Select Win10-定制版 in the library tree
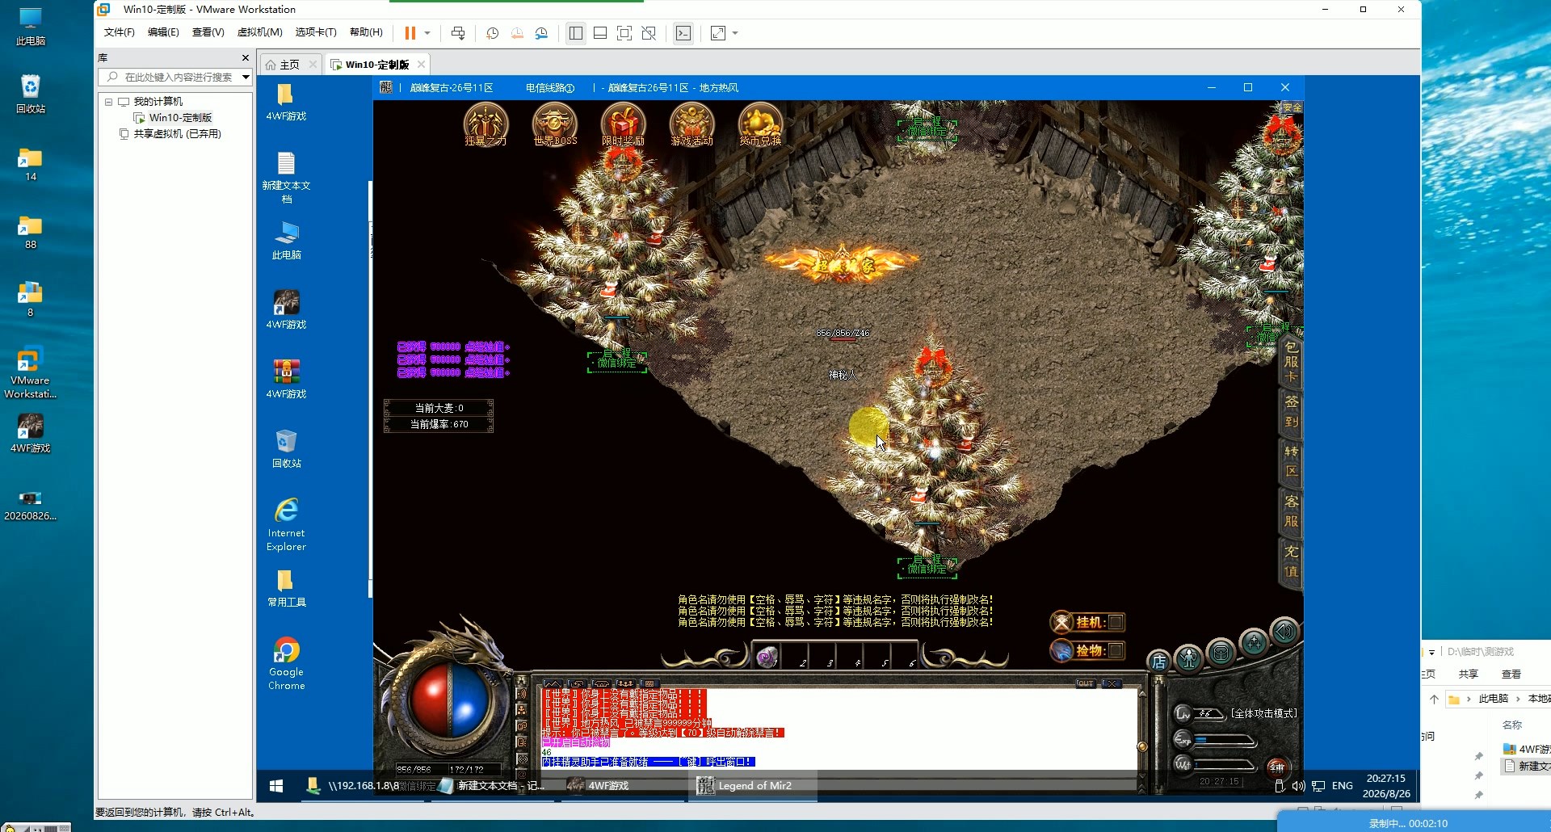Image resolution: width=1551 pixels, height=832 pixels. (179, 118)
